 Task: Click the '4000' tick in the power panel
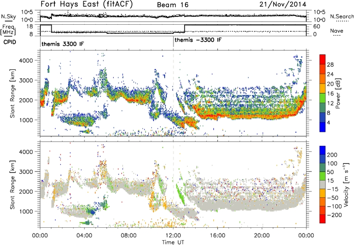(26, 61)
